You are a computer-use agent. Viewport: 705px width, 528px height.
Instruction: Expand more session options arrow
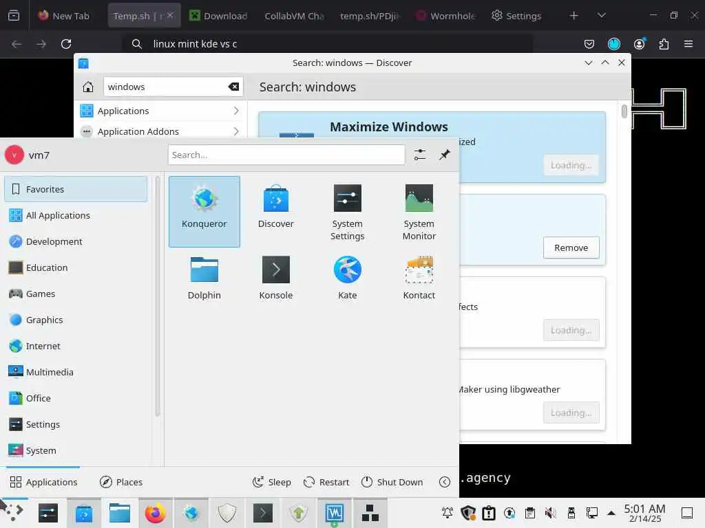pyautogui.click(x=444, y=482)
